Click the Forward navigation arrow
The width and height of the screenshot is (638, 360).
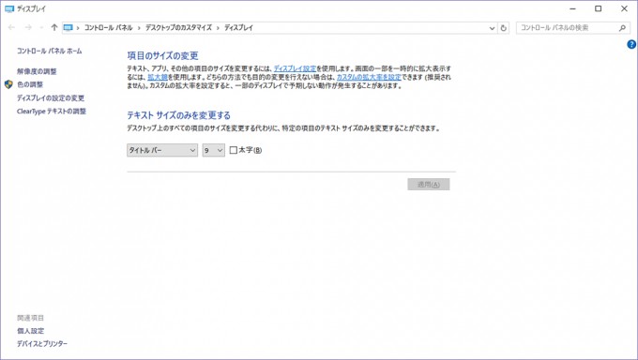click(x=28, y=28)
